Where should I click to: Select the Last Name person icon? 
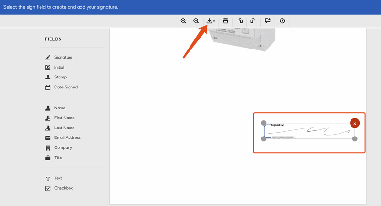(48, 128)
